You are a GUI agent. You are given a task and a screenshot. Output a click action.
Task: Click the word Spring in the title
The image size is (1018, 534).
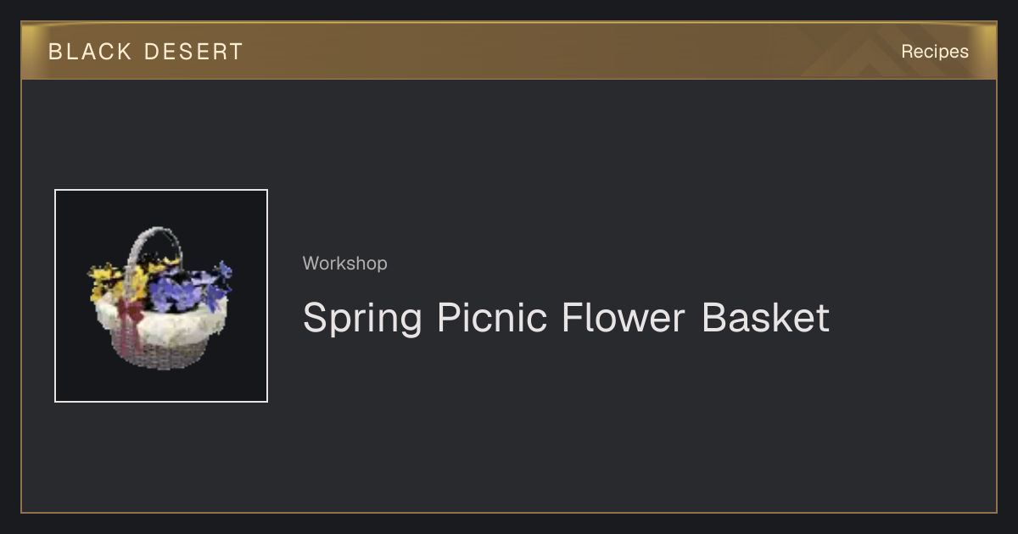point(362,320)
